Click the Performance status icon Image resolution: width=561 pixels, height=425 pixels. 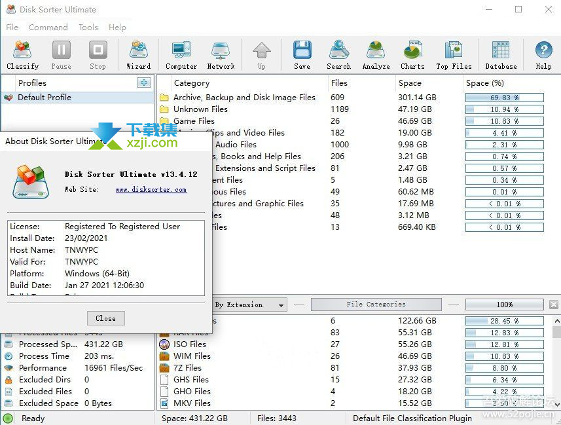pos(9,368)
